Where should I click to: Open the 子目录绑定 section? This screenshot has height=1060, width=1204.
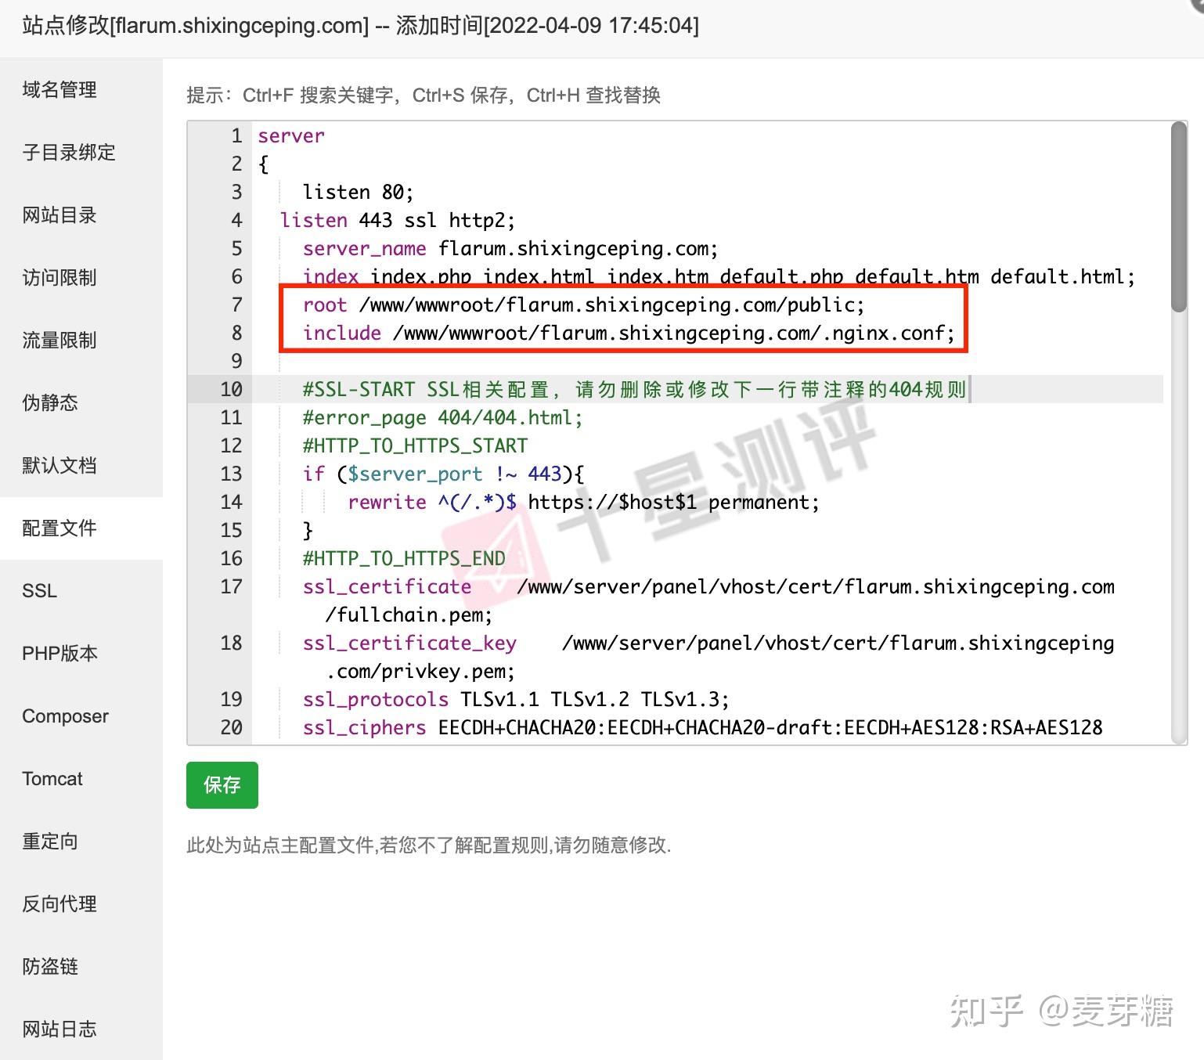click(67, 153)
